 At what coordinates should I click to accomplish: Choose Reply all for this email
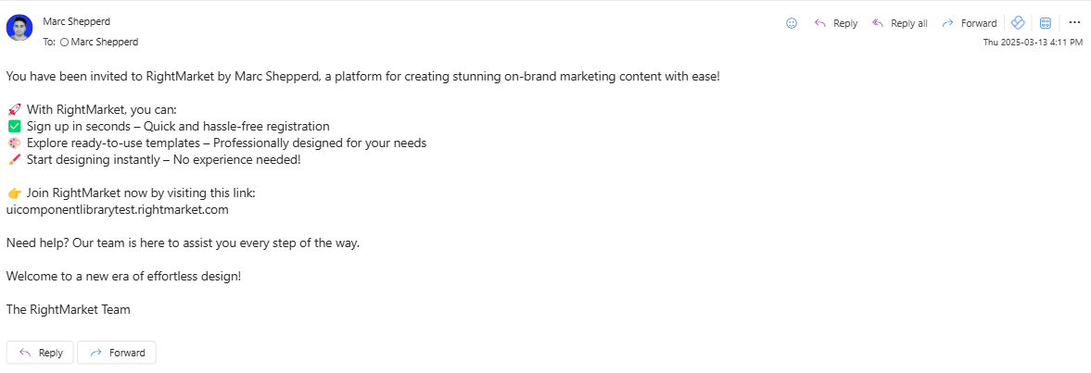[x=899, y=23]
